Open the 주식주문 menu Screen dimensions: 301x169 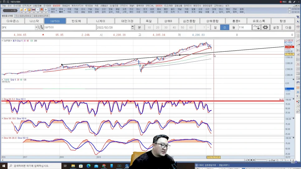pyautogui.click(x=17, y=6)
